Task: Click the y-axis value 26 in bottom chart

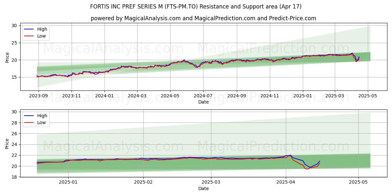Action: click(15, 134)
